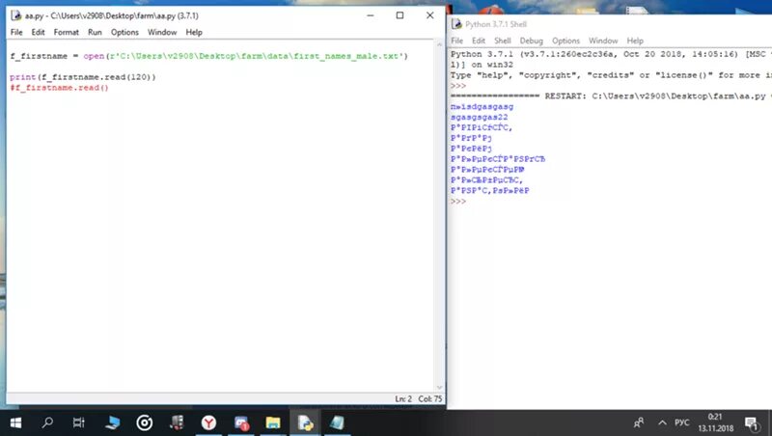Open the Windows Start menu
This screenshot has height=436, width=772.
(x=15, y=422)
